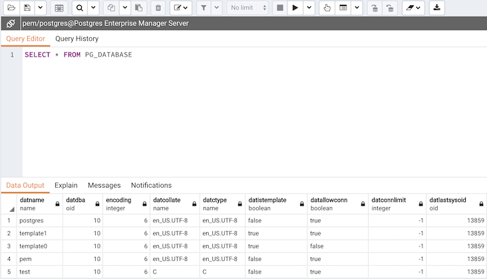Switch to the Query Editor tab
The height and width of the screenshot is (279, 487).
tap(25, 39)
